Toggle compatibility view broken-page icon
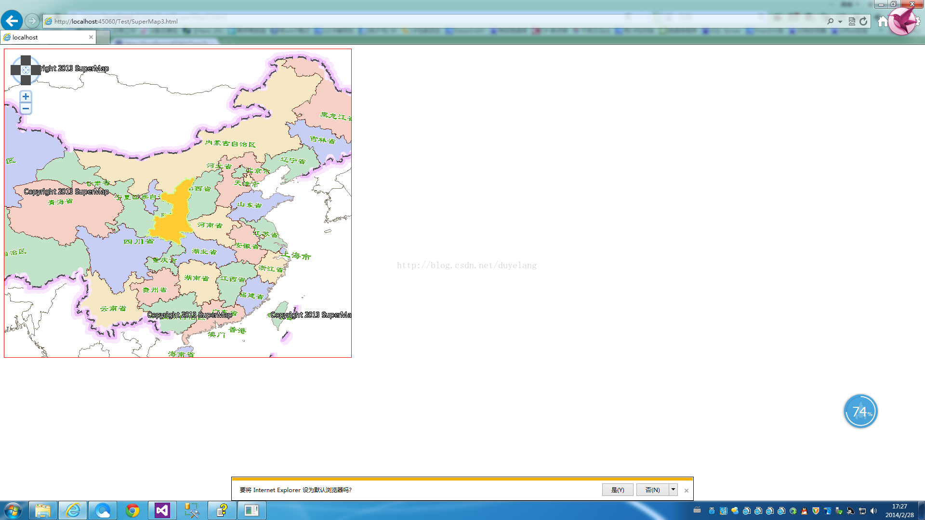Image resolution: width=925 pixels, height=520 pixels. point(852,21)
